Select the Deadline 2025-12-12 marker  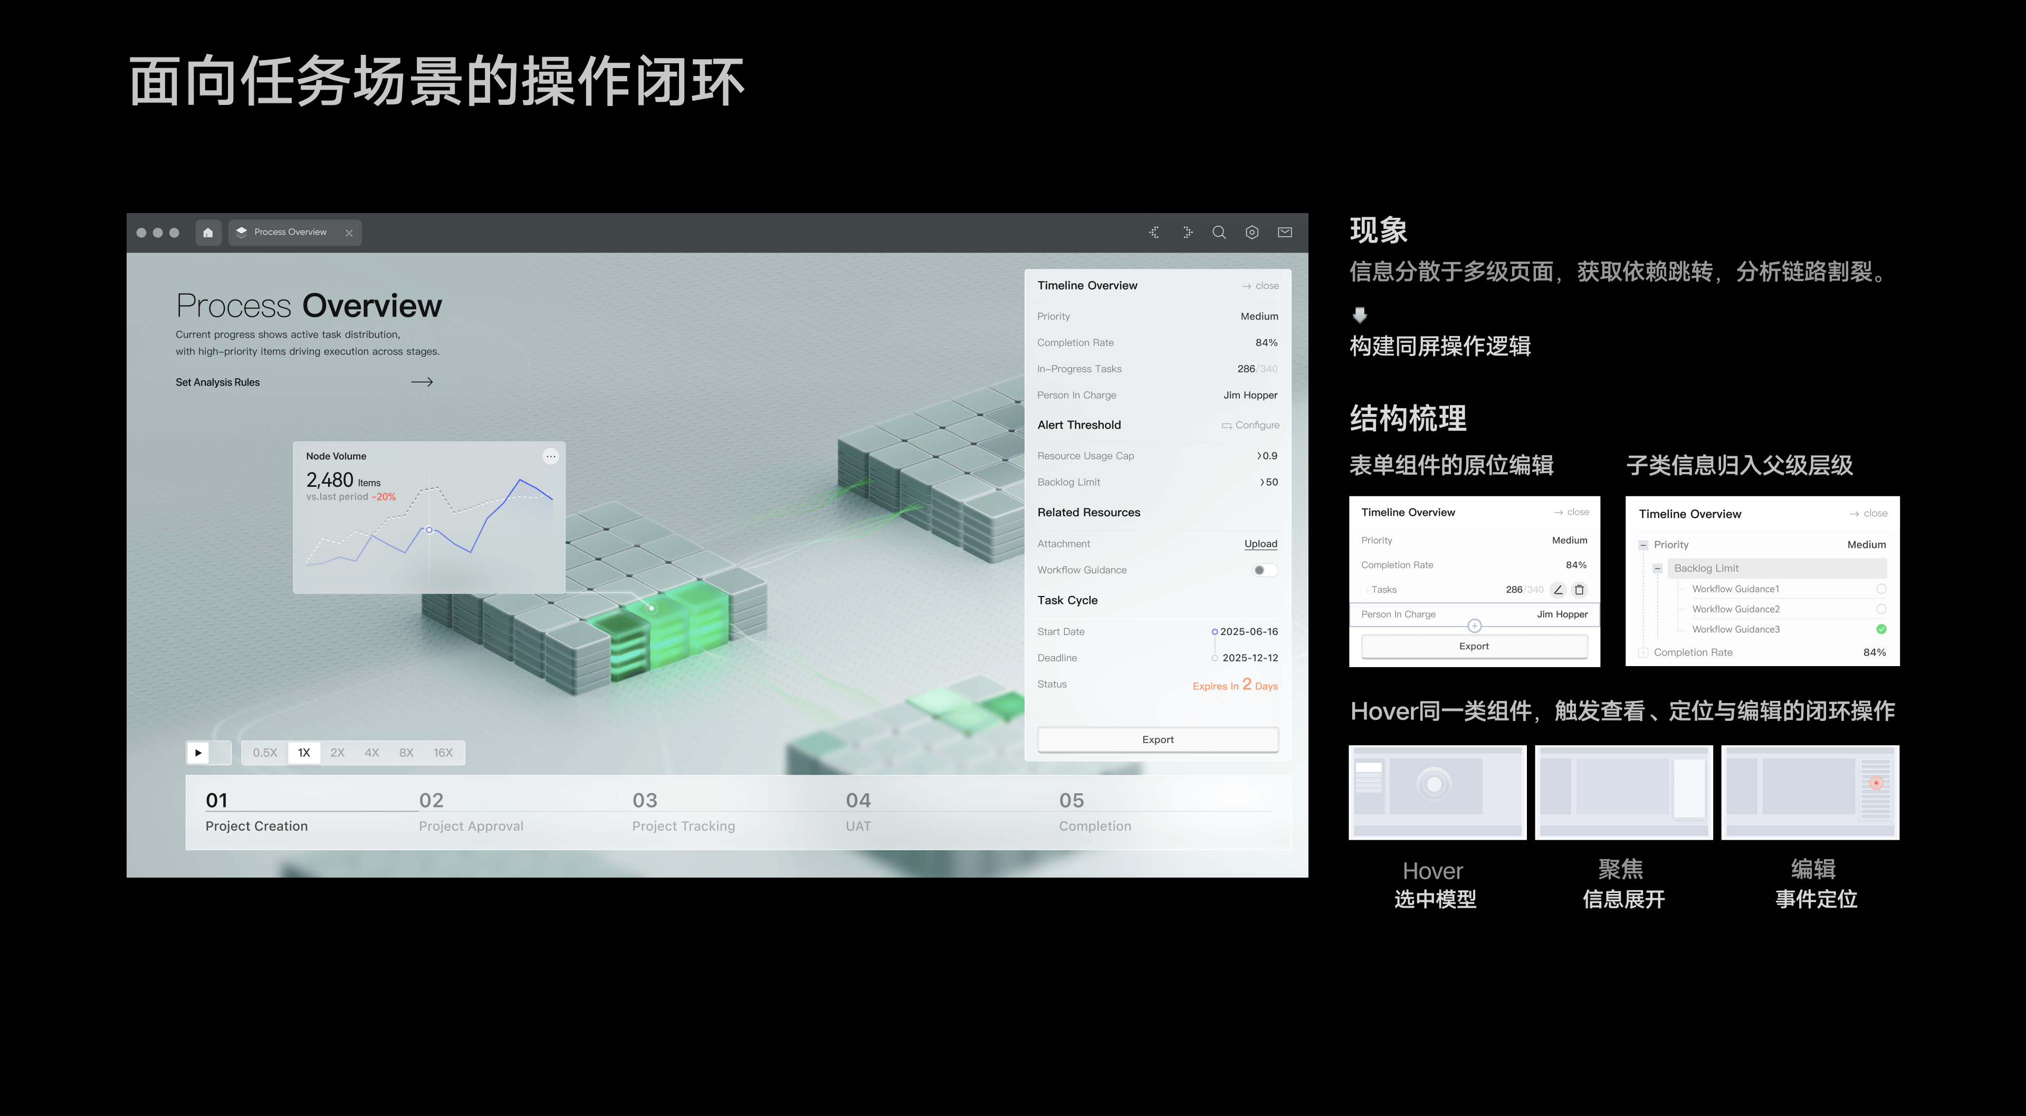point(1215,658)
